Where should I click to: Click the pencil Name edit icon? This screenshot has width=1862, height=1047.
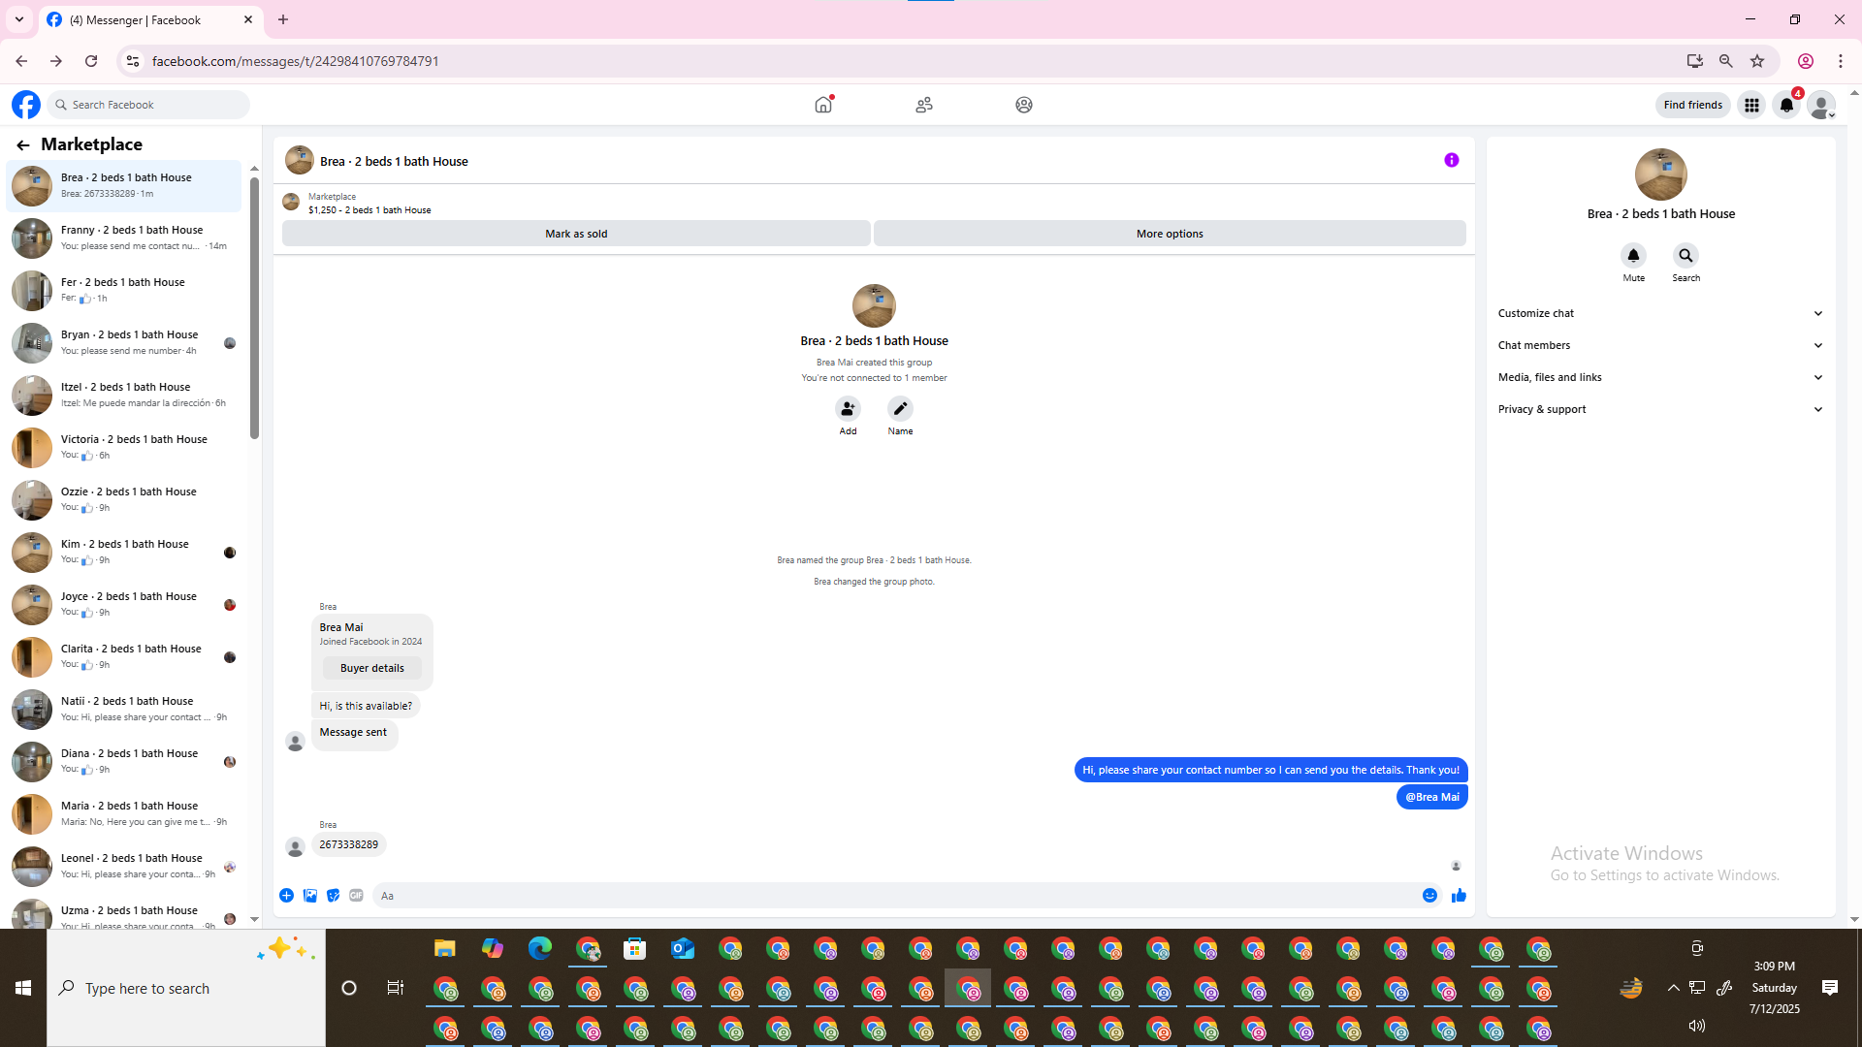click(900, 409)
